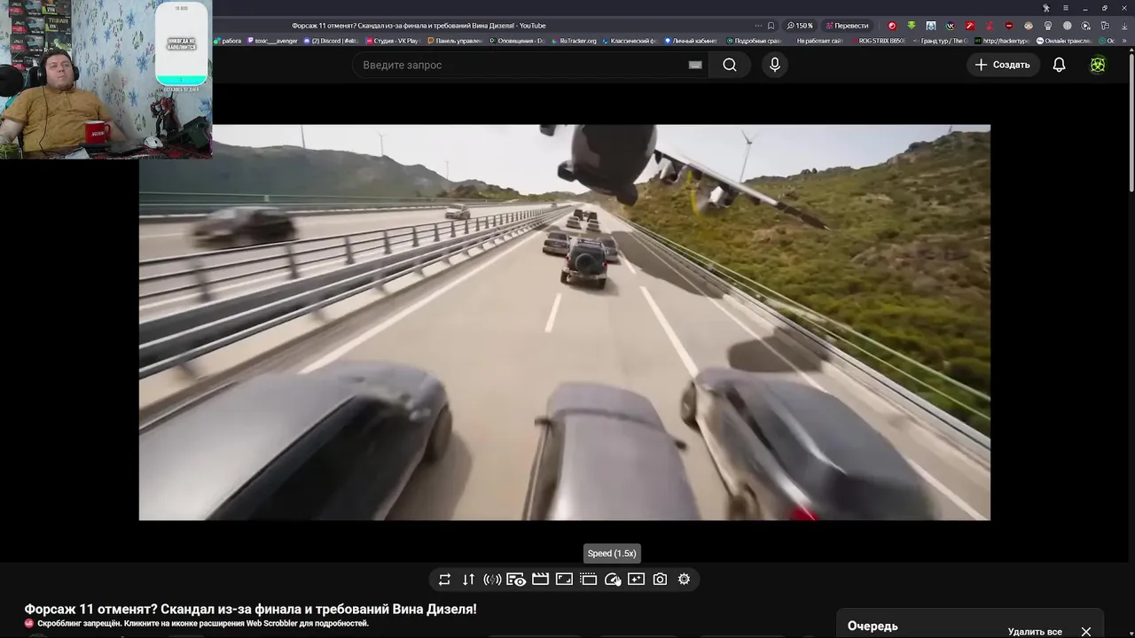Screen dimensions: 1135x638
Task: Open the hackertype bookmark
Action: (x=1002, y=41)
